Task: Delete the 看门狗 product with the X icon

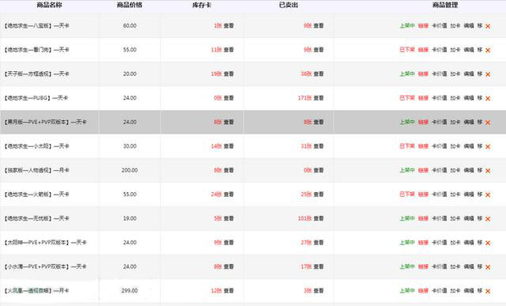Action: [x=488, y=50]
